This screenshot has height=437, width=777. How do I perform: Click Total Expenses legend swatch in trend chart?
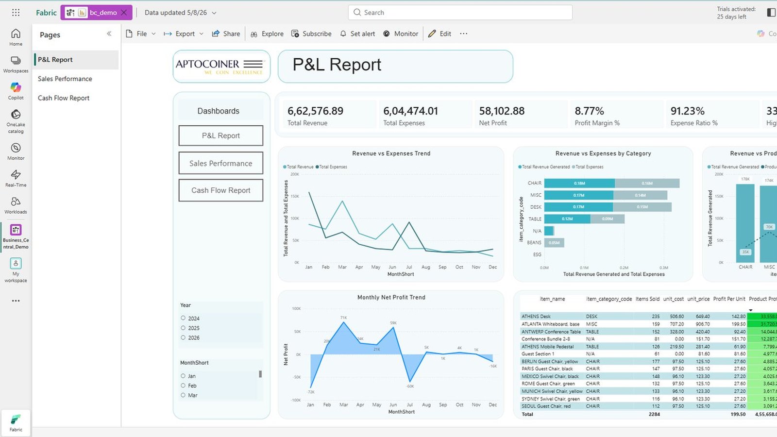coord(317,167)
